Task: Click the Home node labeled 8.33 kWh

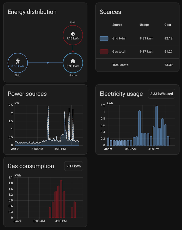Action: click(73, 63)
